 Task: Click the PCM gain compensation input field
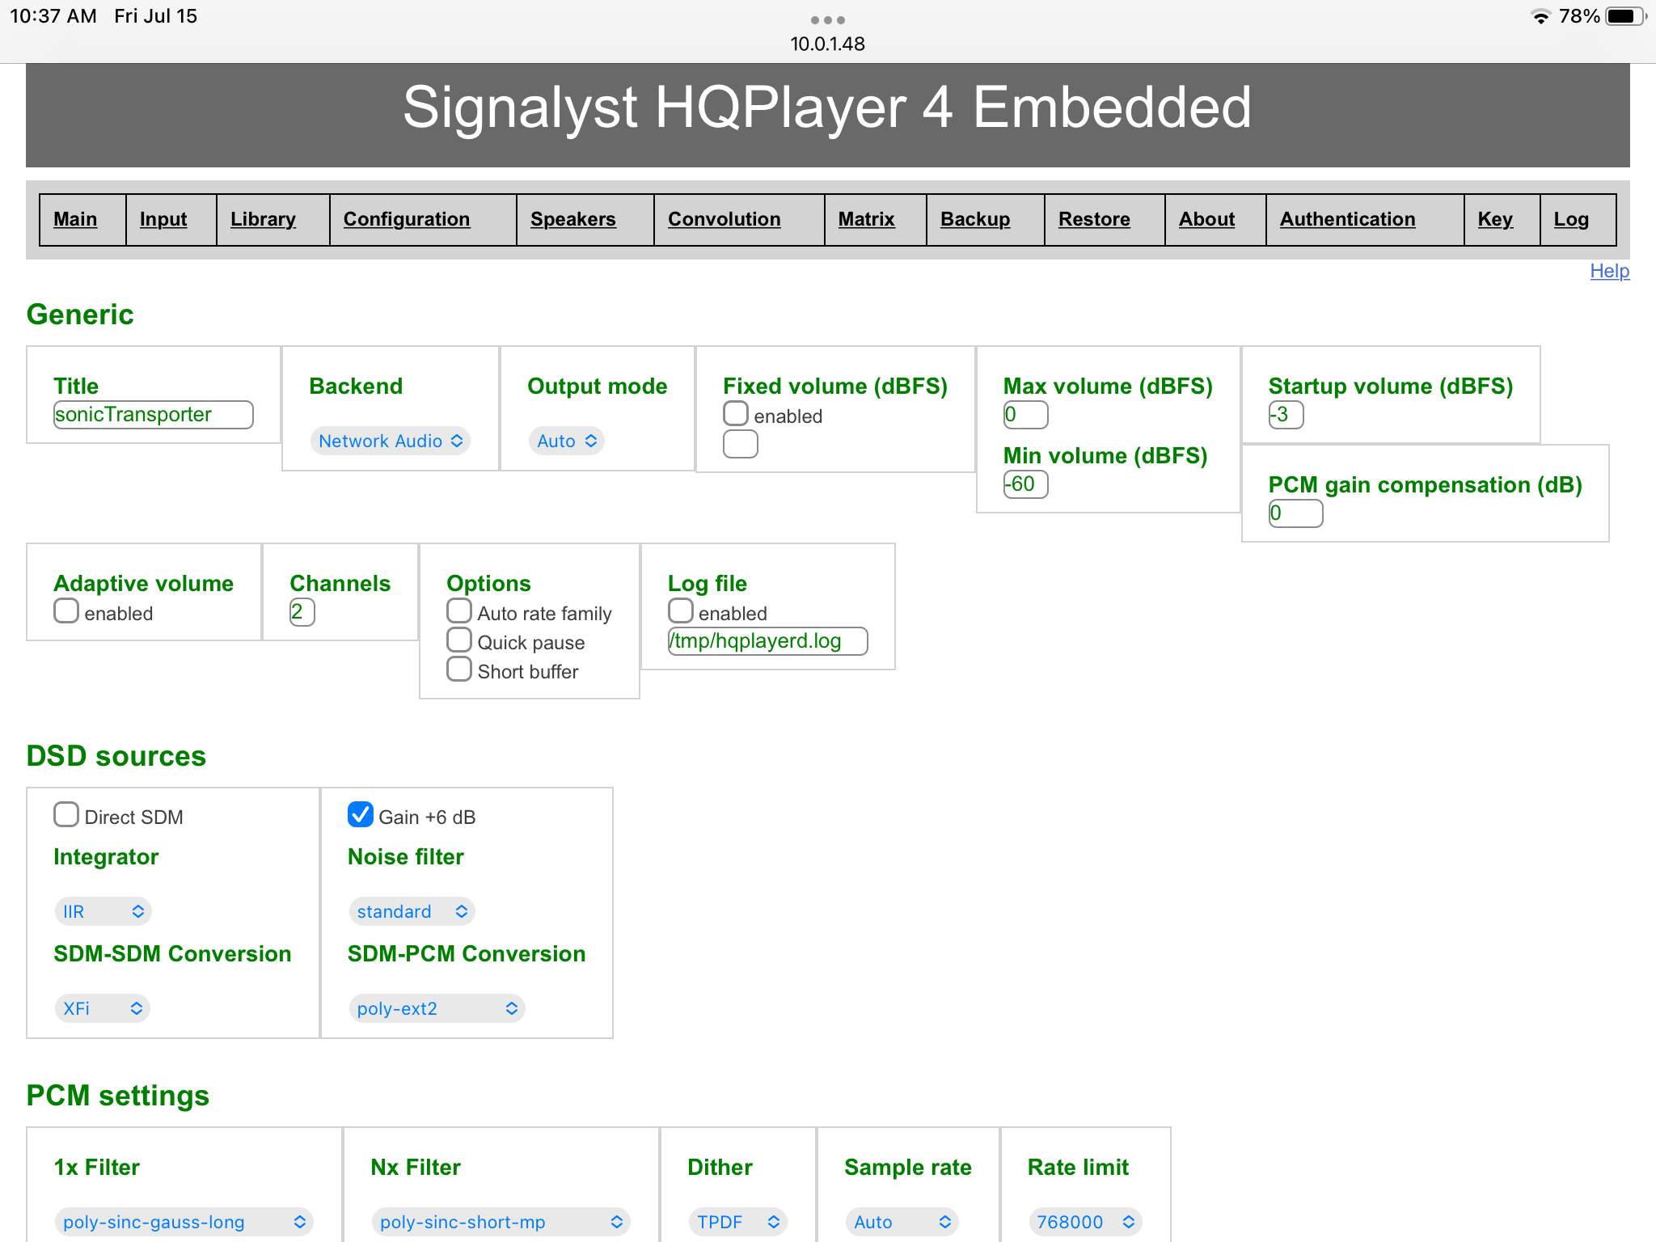click(x=1296, y=513)
